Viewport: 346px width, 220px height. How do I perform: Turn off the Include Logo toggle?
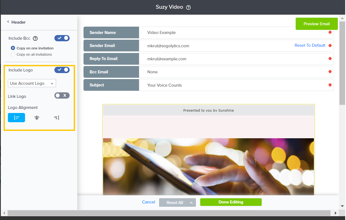tap(62, 70)
